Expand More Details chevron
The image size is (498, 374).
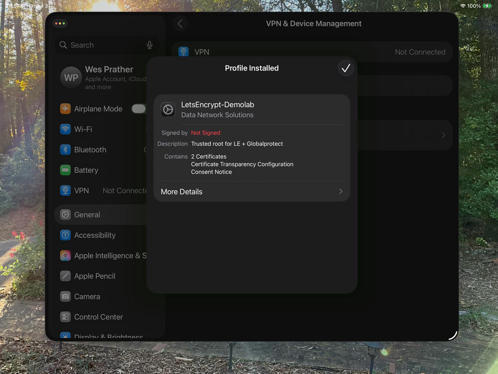(340, 191)
